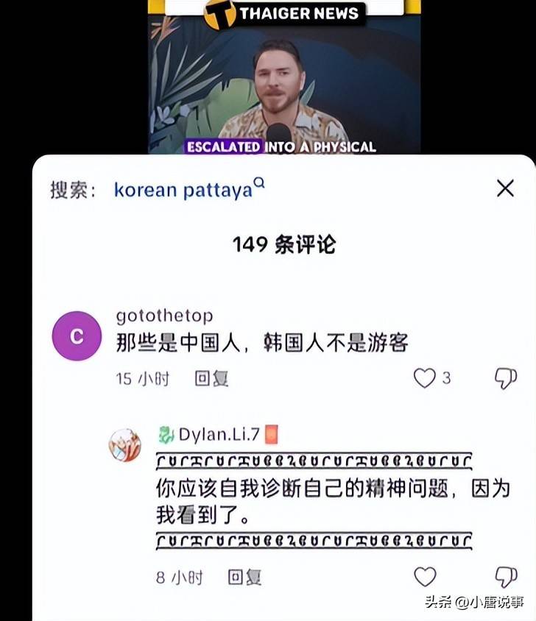
Task: Tap the 149 条评论 comments header
Action: [x=284, y=244]
